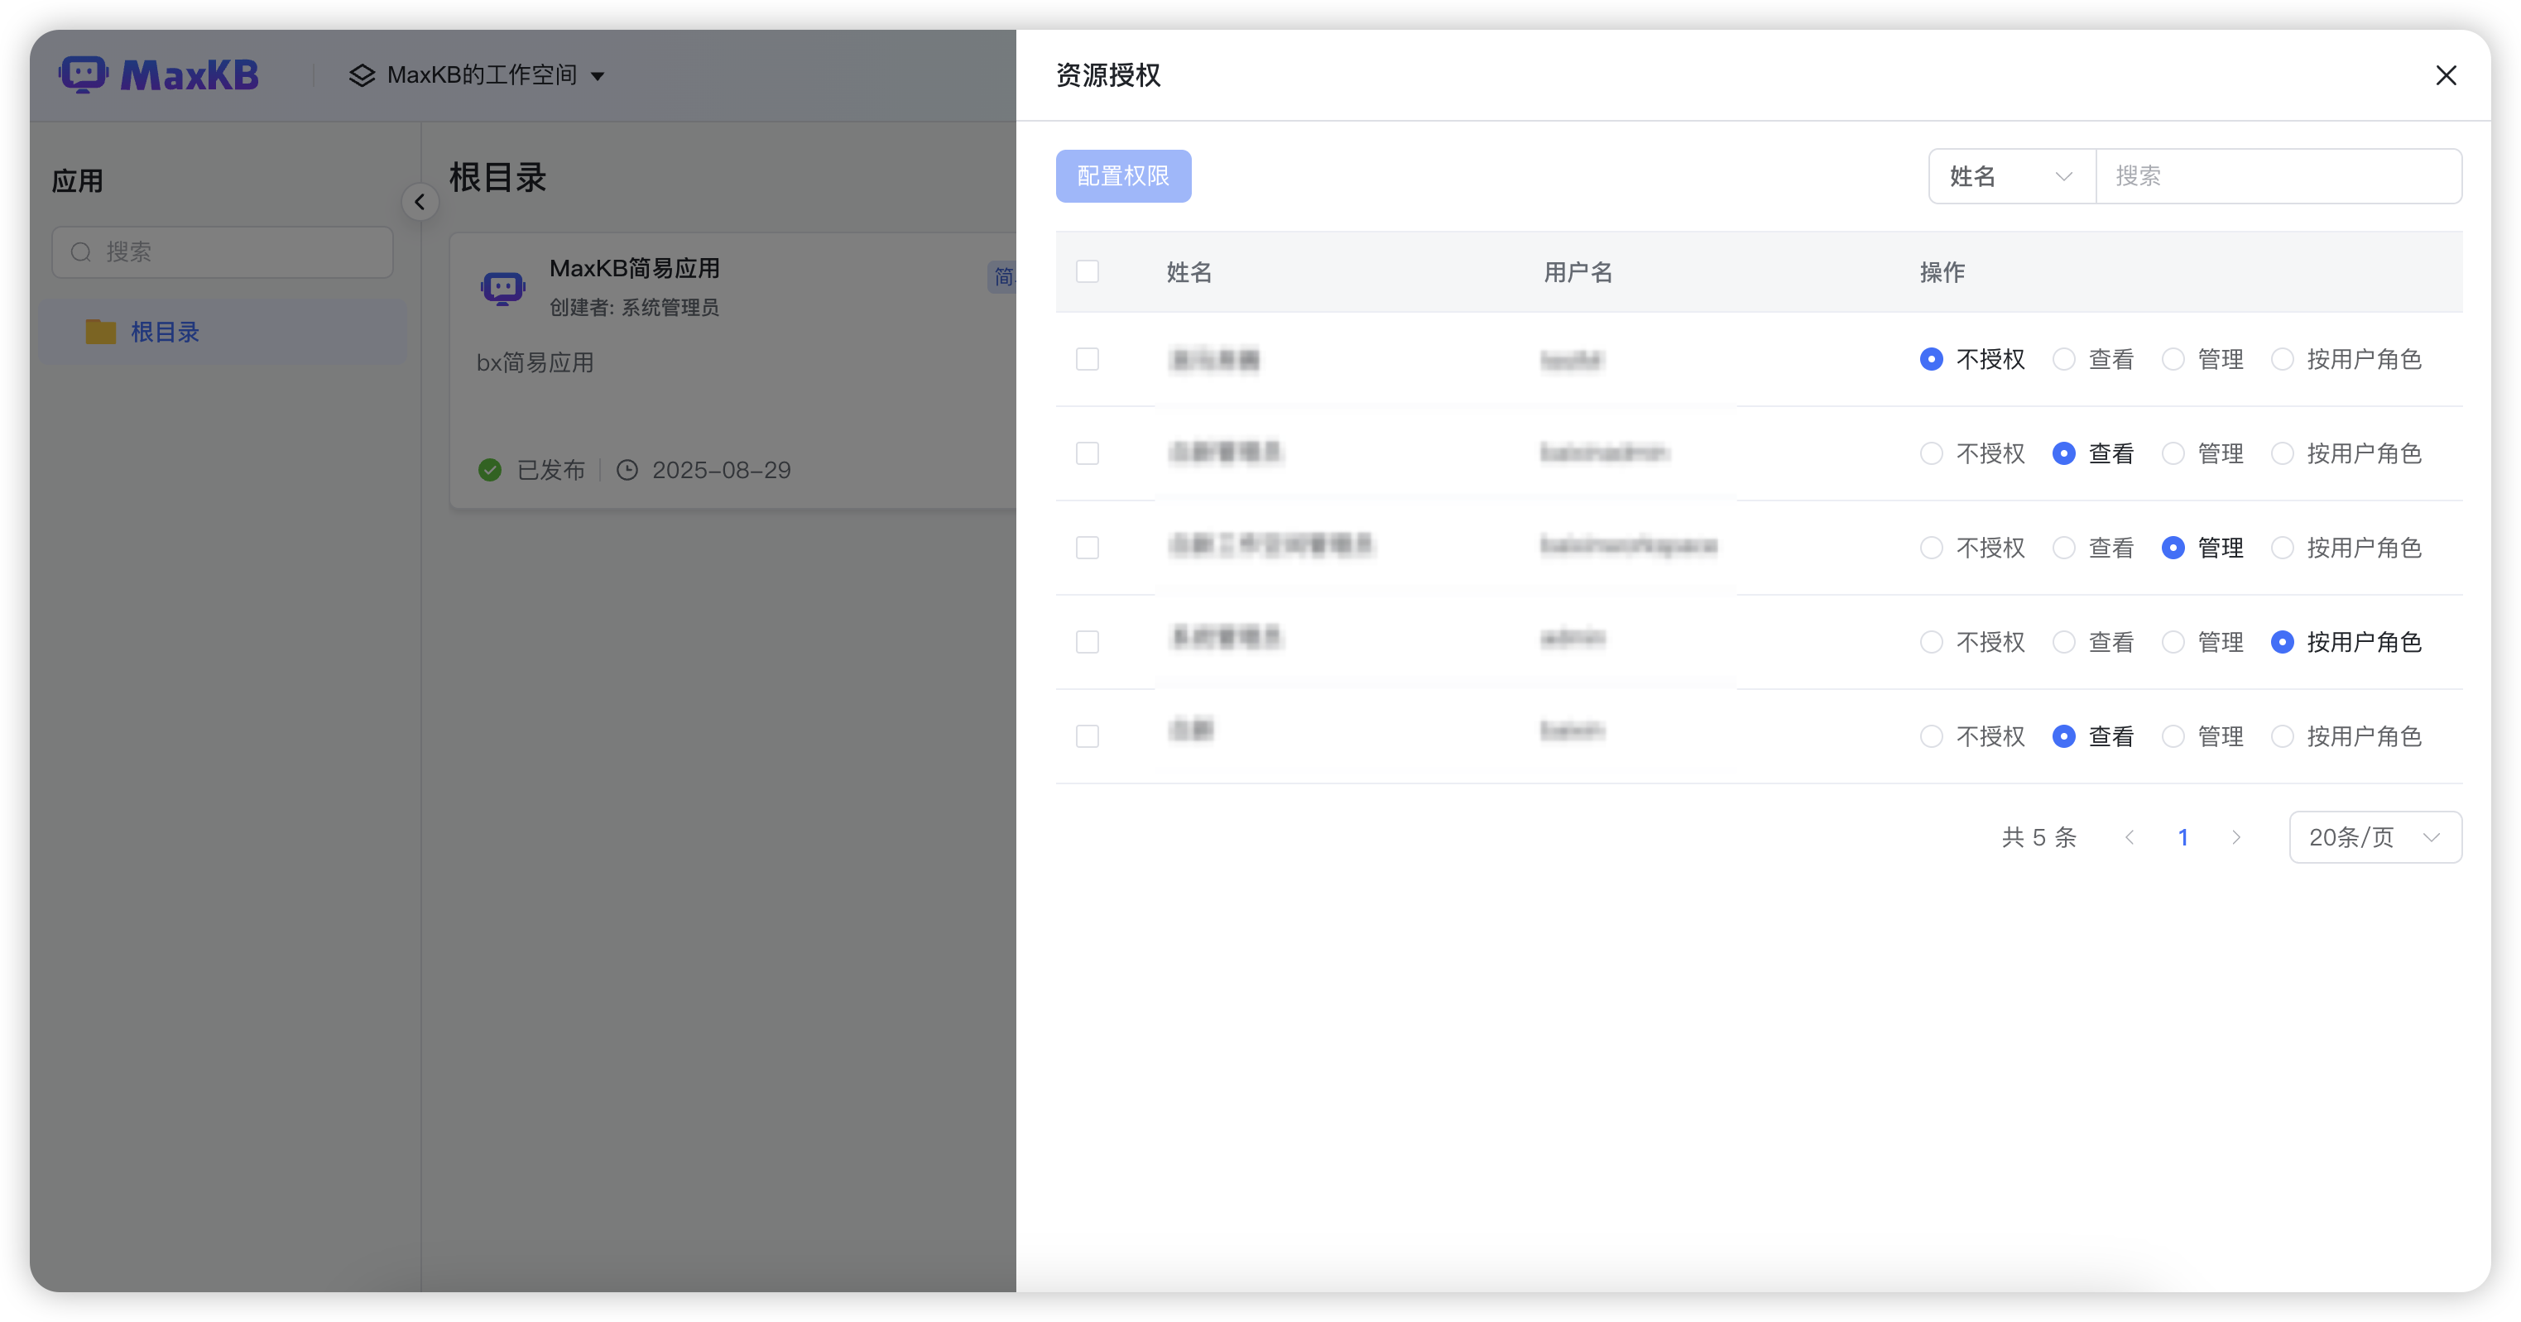The width and height of the screenshot is (2521, 1322).
Task: Select 管理 radio in the first row
Action: tap(2173, 359)
